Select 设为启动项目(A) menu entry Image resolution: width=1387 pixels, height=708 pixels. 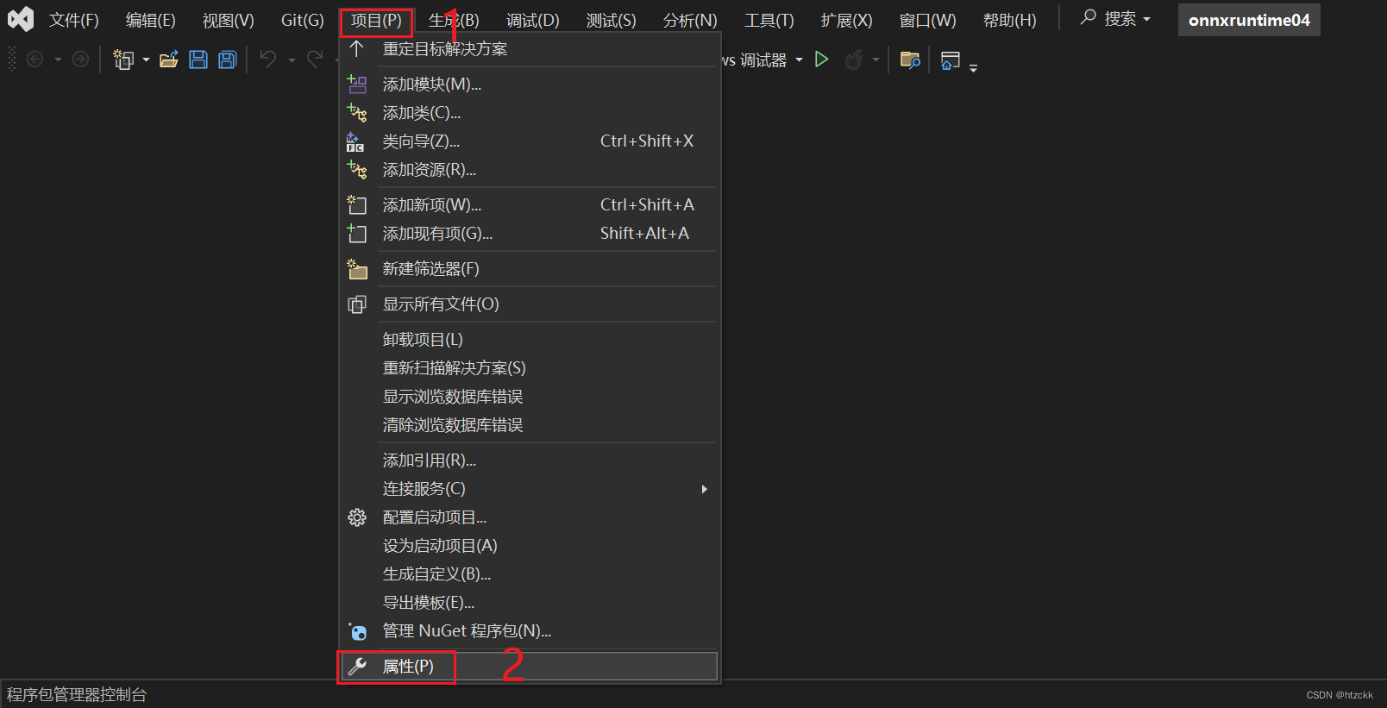(x=529, y=546)
